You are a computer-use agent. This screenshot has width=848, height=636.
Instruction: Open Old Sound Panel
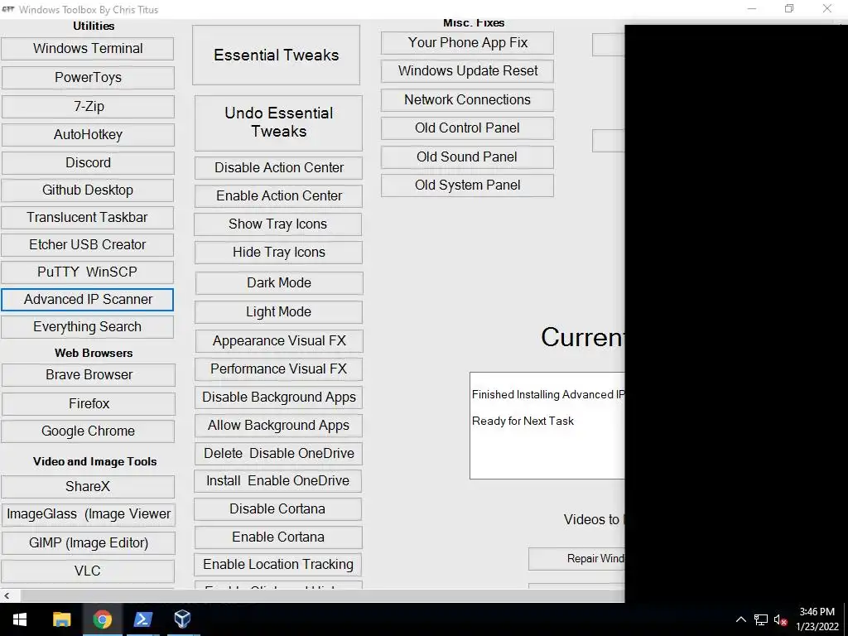pos(467,157)
